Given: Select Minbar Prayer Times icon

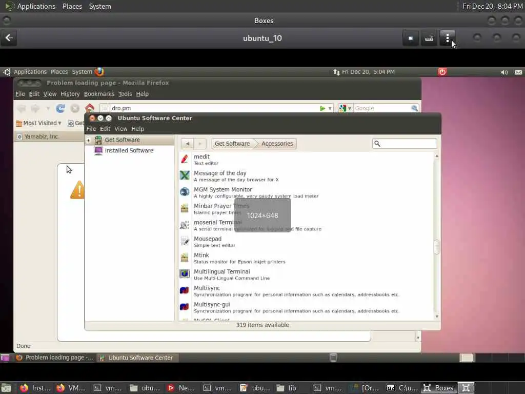Looking at the screenshot, I should (x=185, y=208).
